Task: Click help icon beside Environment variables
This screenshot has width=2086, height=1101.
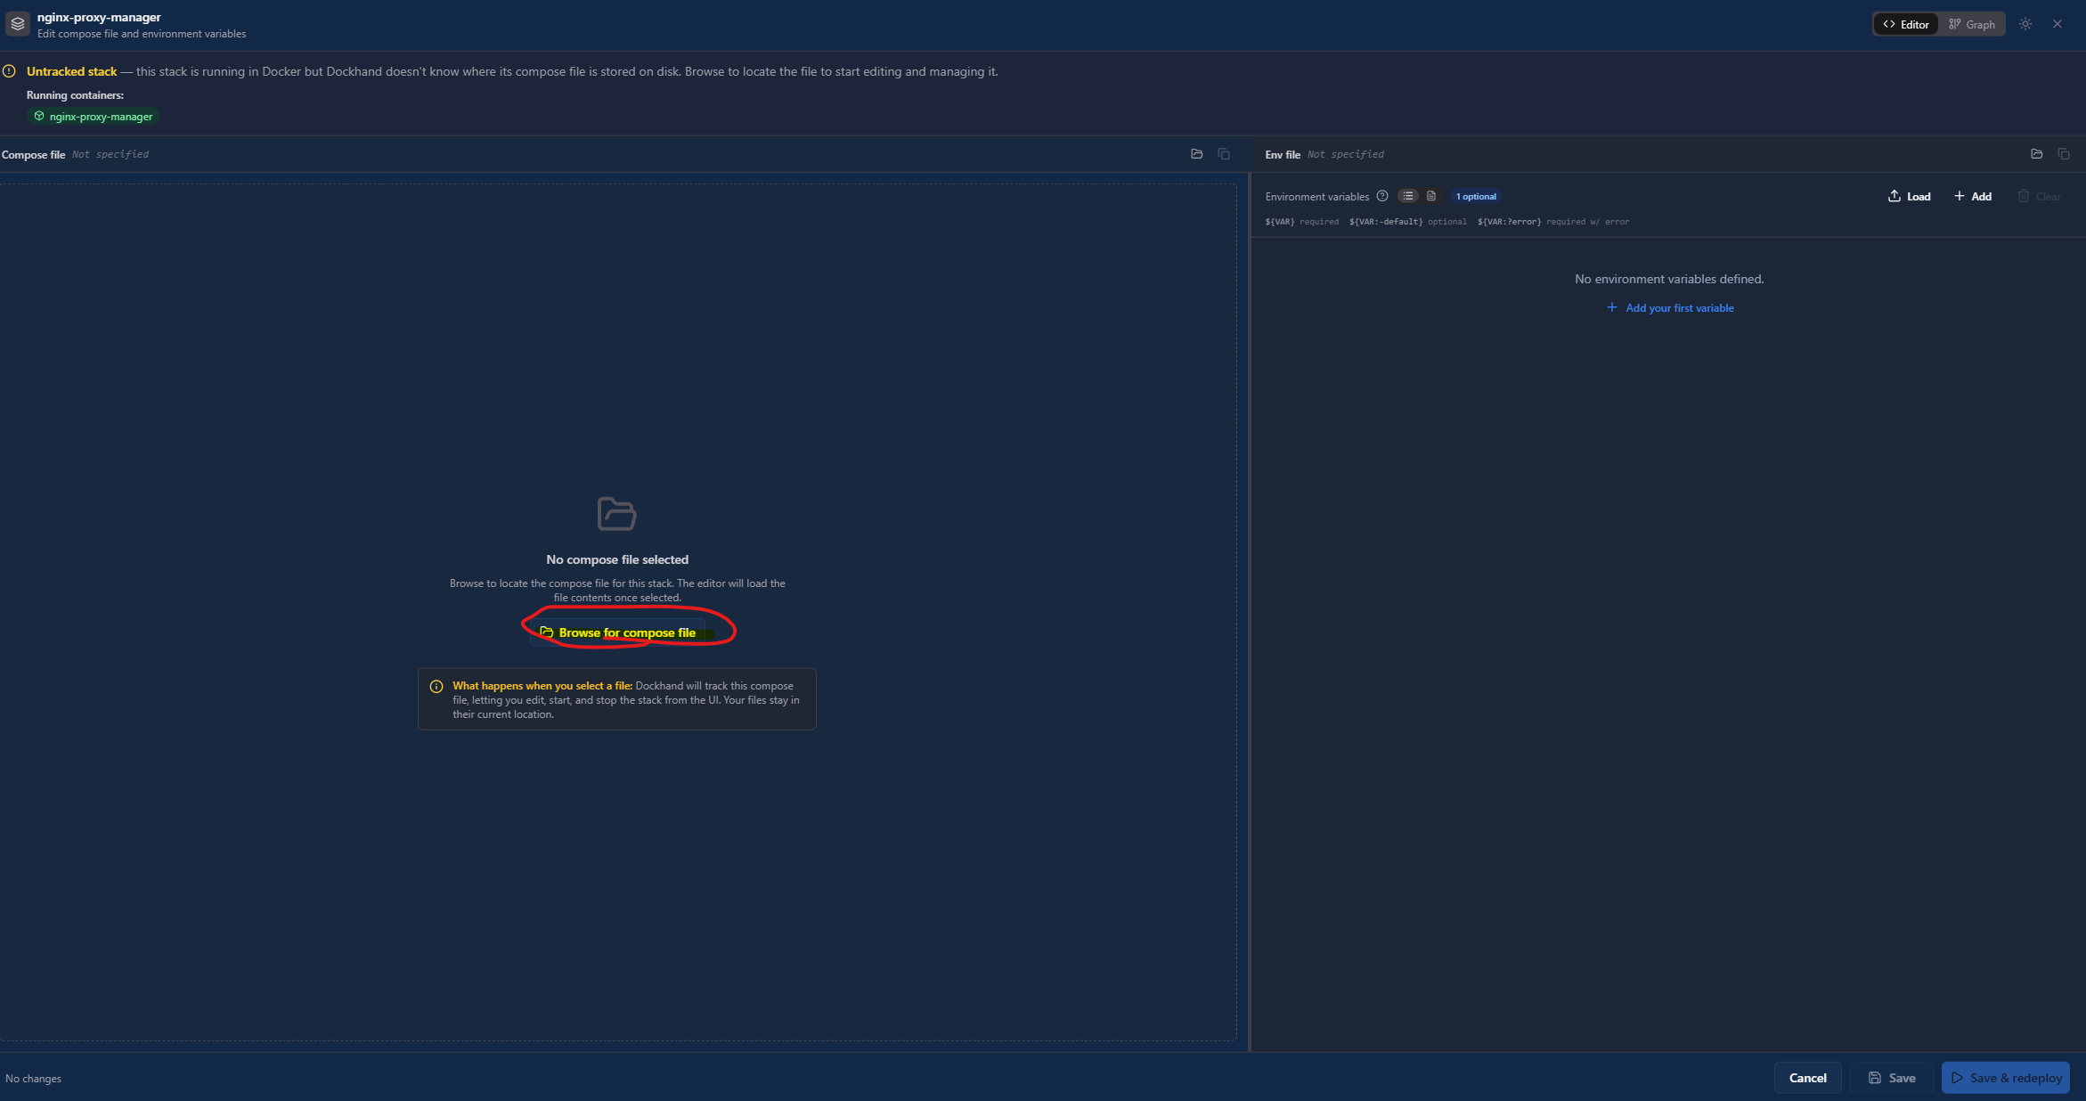Action: click(x=1382, y=196)
